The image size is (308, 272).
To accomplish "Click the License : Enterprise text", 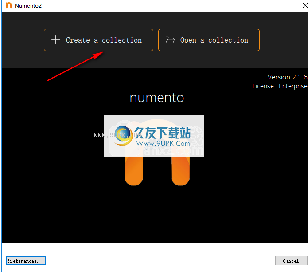I will click(x=280, y=86).
